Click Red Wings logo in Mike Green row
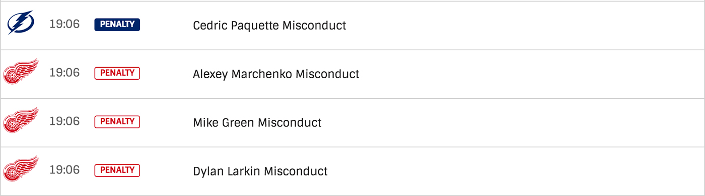 [x=21, y=120]
